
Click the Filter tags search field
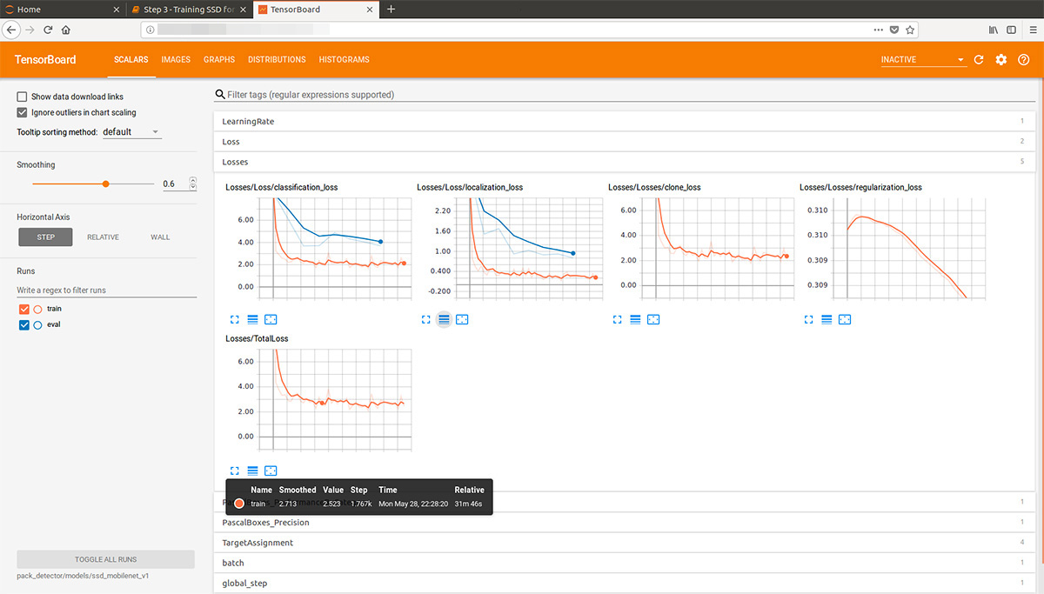[x=623, y=95]
